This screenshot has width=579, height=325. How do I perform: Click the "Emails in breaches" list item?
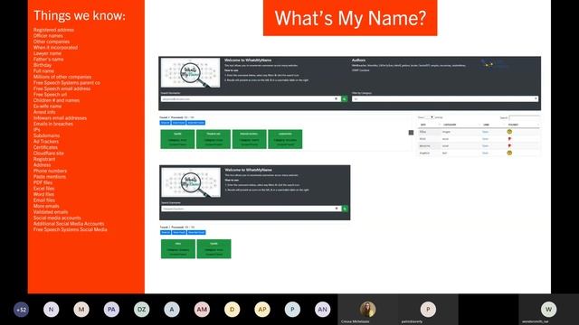tap(53, 124)
